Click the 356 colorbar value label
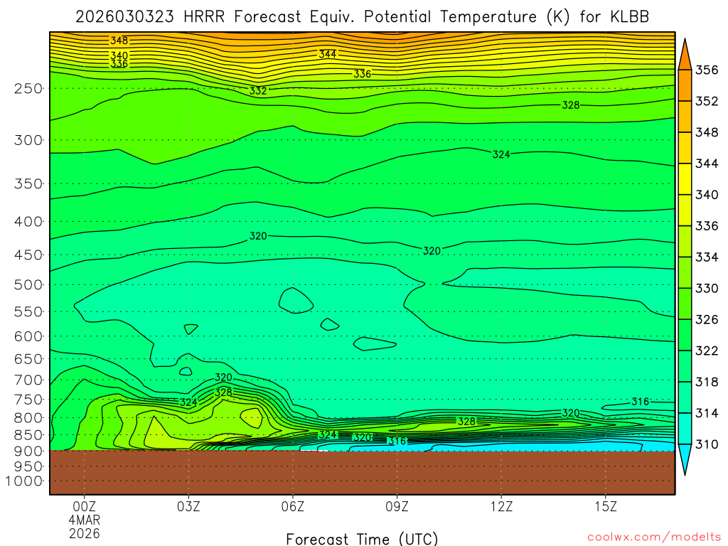 pyautogui.click(x=706, y=70)
